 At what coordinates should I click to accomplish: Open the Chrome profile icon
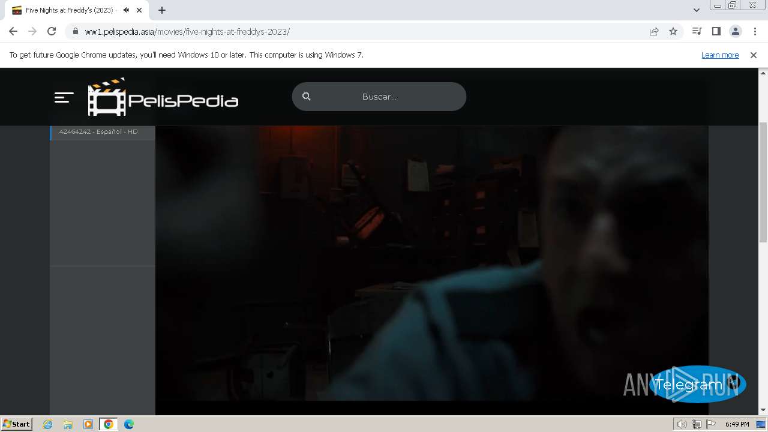736,31
